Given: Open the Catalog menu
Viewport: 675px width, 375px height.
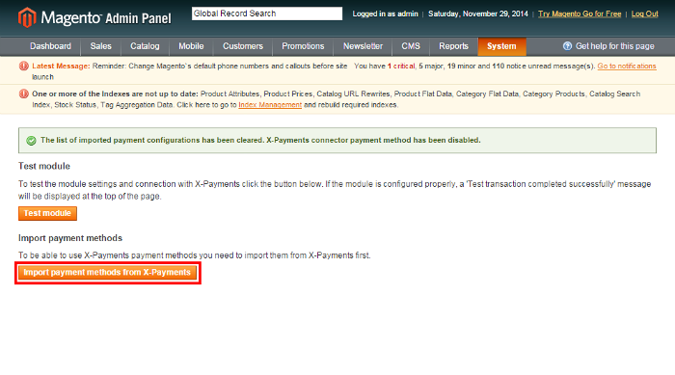Looking at the screenshot, I should pyautogui.click(x=145, y=46).
